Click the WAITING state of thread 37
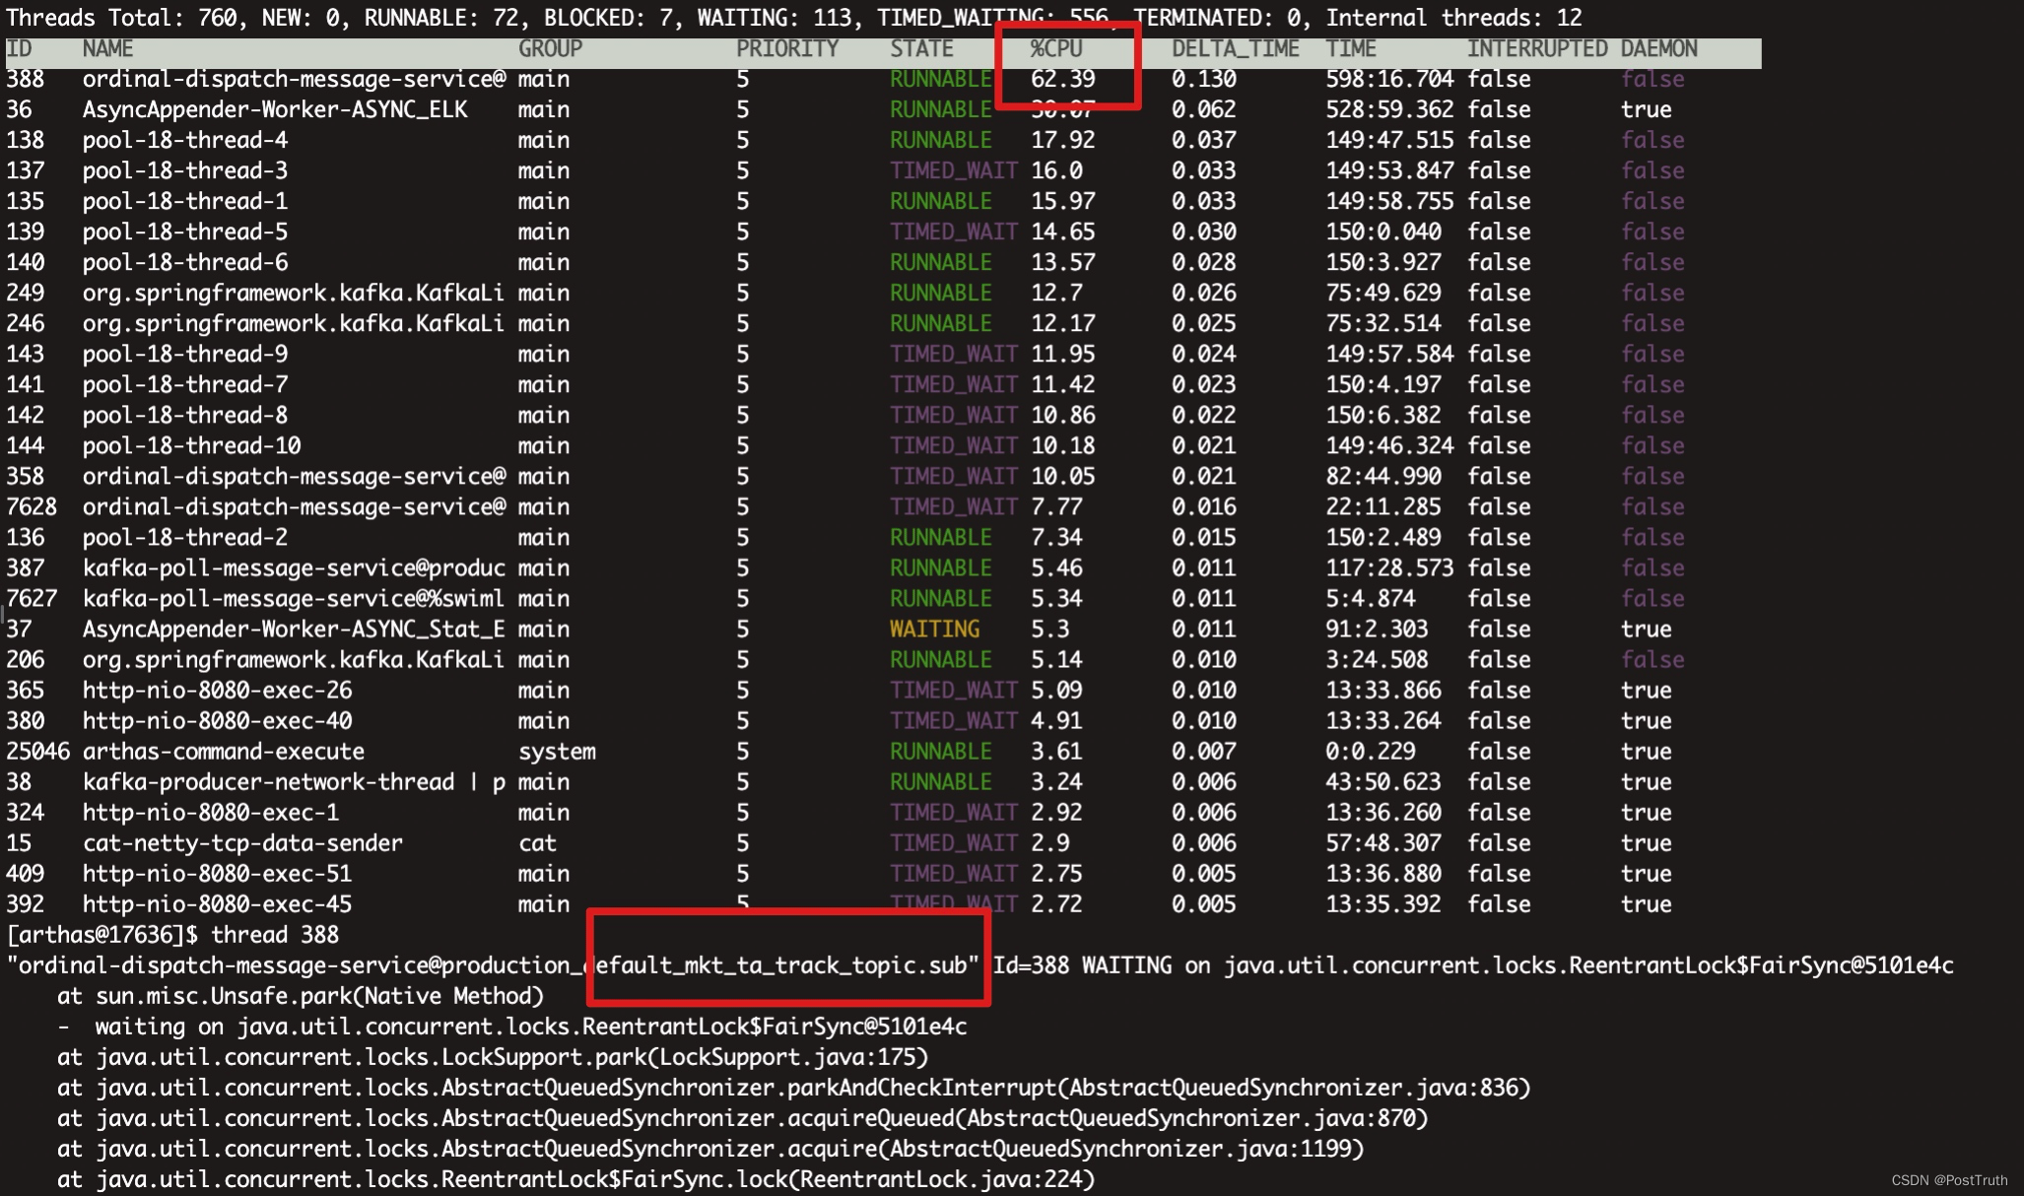 point(934,629)
